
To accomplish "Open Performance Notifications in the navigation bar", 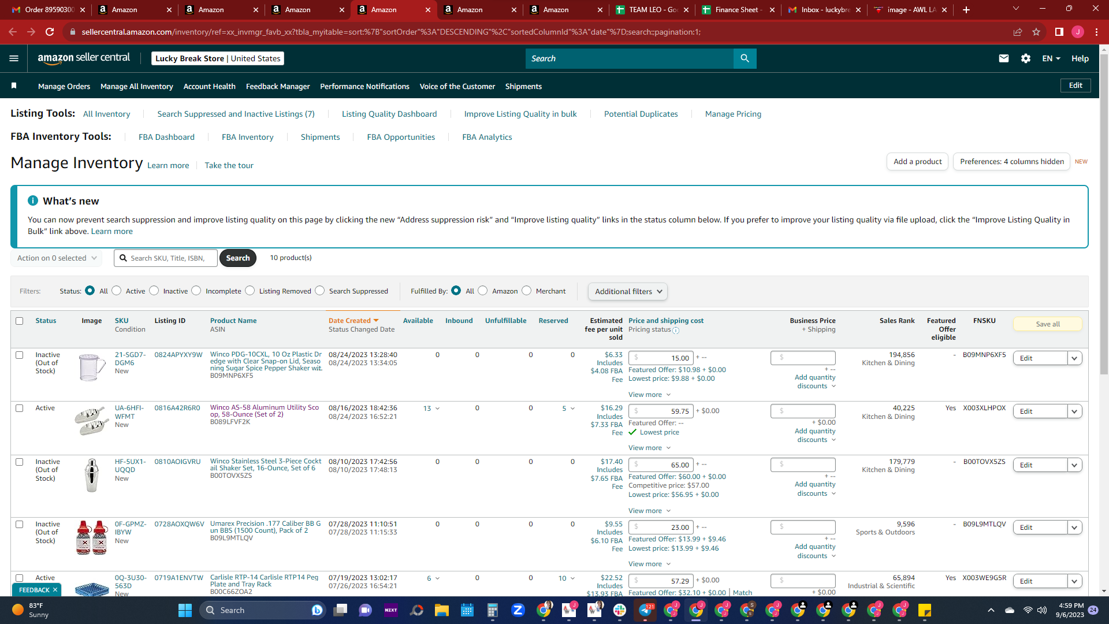I will pos(364,86).
